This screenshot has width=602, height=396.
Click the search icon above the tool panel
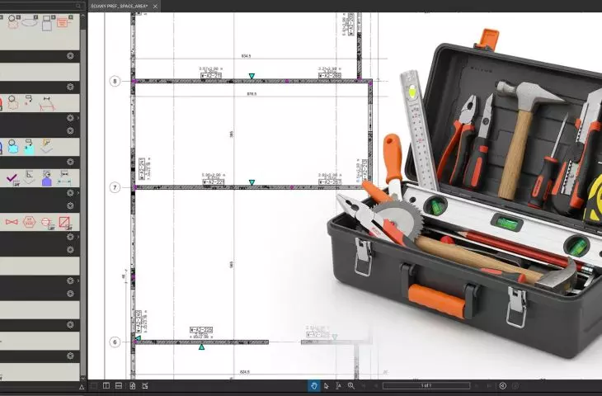(x=78, y=6)
